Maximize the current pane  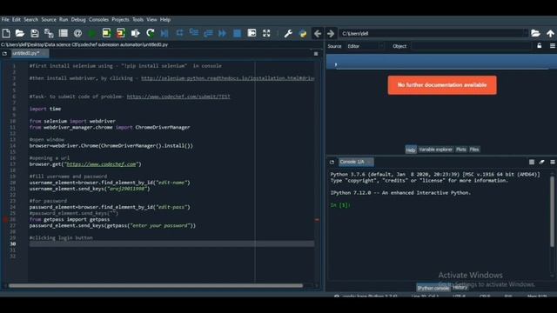(x=252, y=33)
